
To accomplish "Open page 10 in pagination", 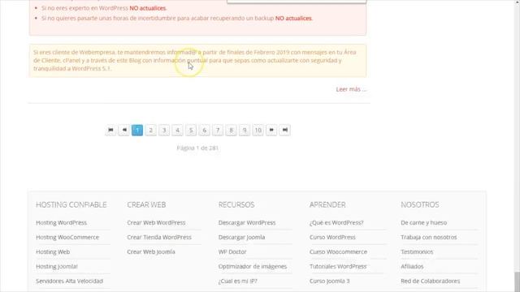I will 258,130.
